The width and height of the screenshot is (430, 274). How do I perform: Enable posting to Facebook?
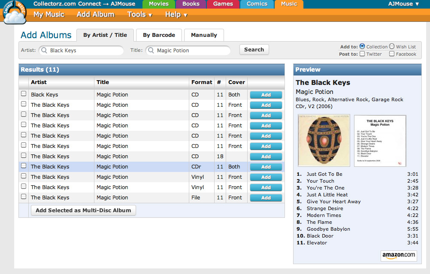392,54
